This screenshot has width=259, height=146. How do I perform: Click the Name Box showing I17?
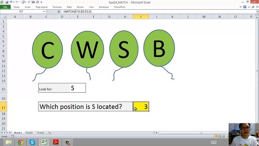tap(21, 12)
